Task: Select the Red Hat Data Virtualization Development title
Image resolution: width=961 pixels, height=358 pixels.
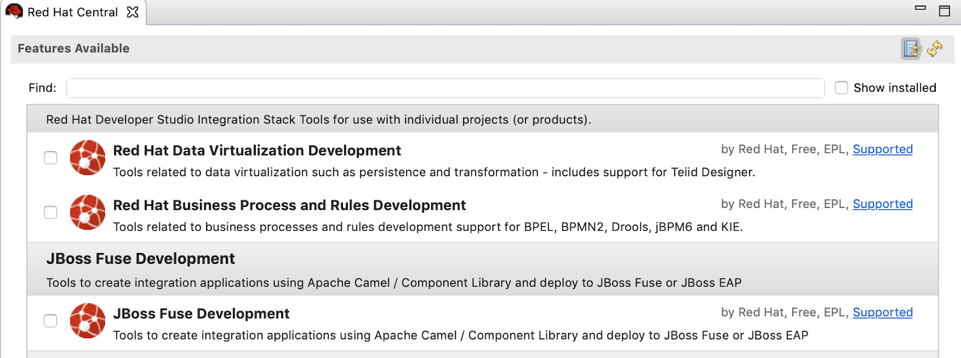Action: [256, 151]
